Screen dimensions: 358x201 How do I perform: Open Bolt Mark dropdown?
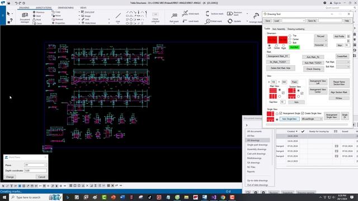click(343, 66)
